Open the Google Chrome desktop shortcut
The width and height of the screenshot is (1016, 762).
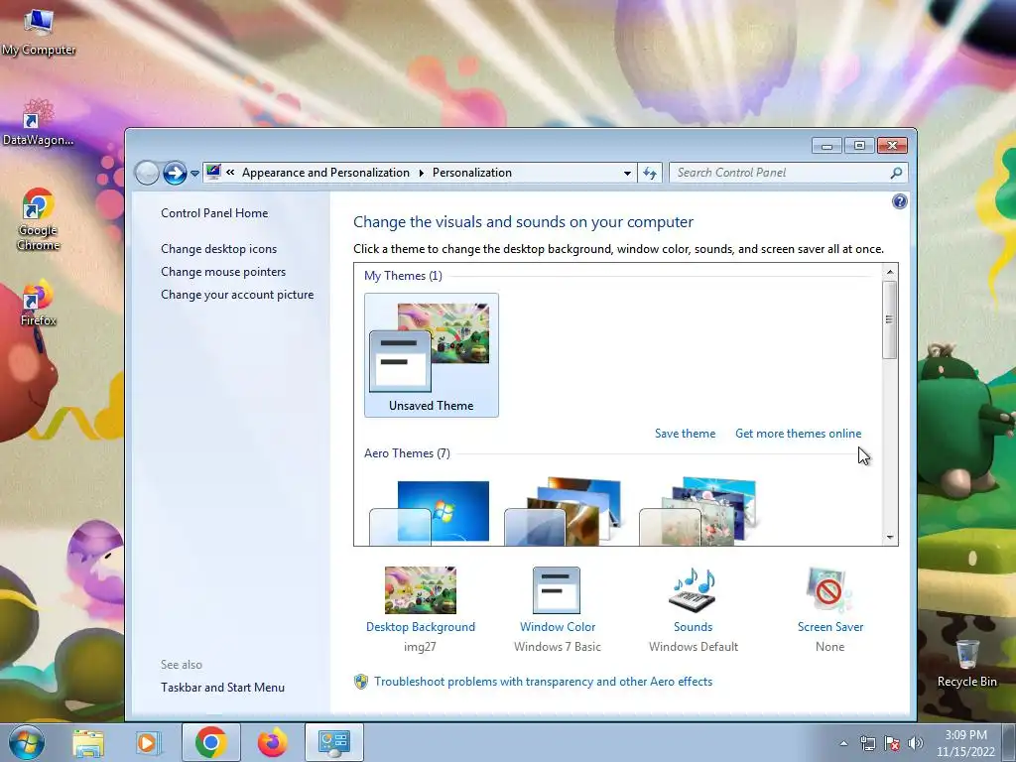pos(39,219)
